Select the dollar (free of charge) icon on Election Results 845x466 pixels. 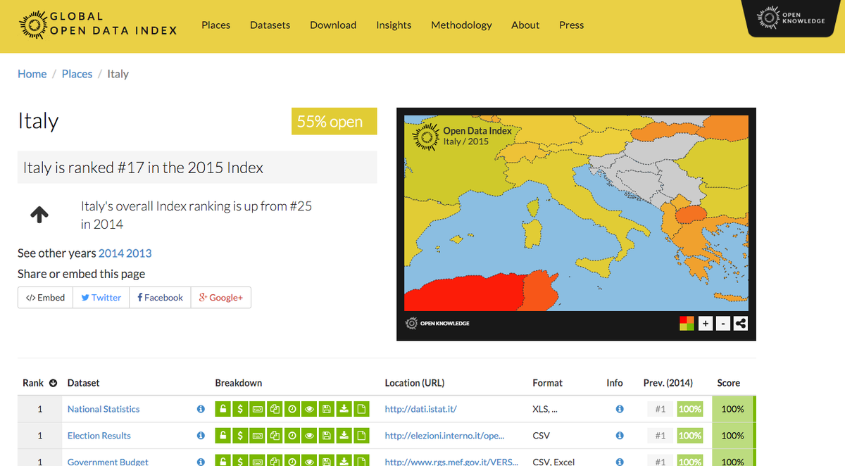[x=240, y=435]
